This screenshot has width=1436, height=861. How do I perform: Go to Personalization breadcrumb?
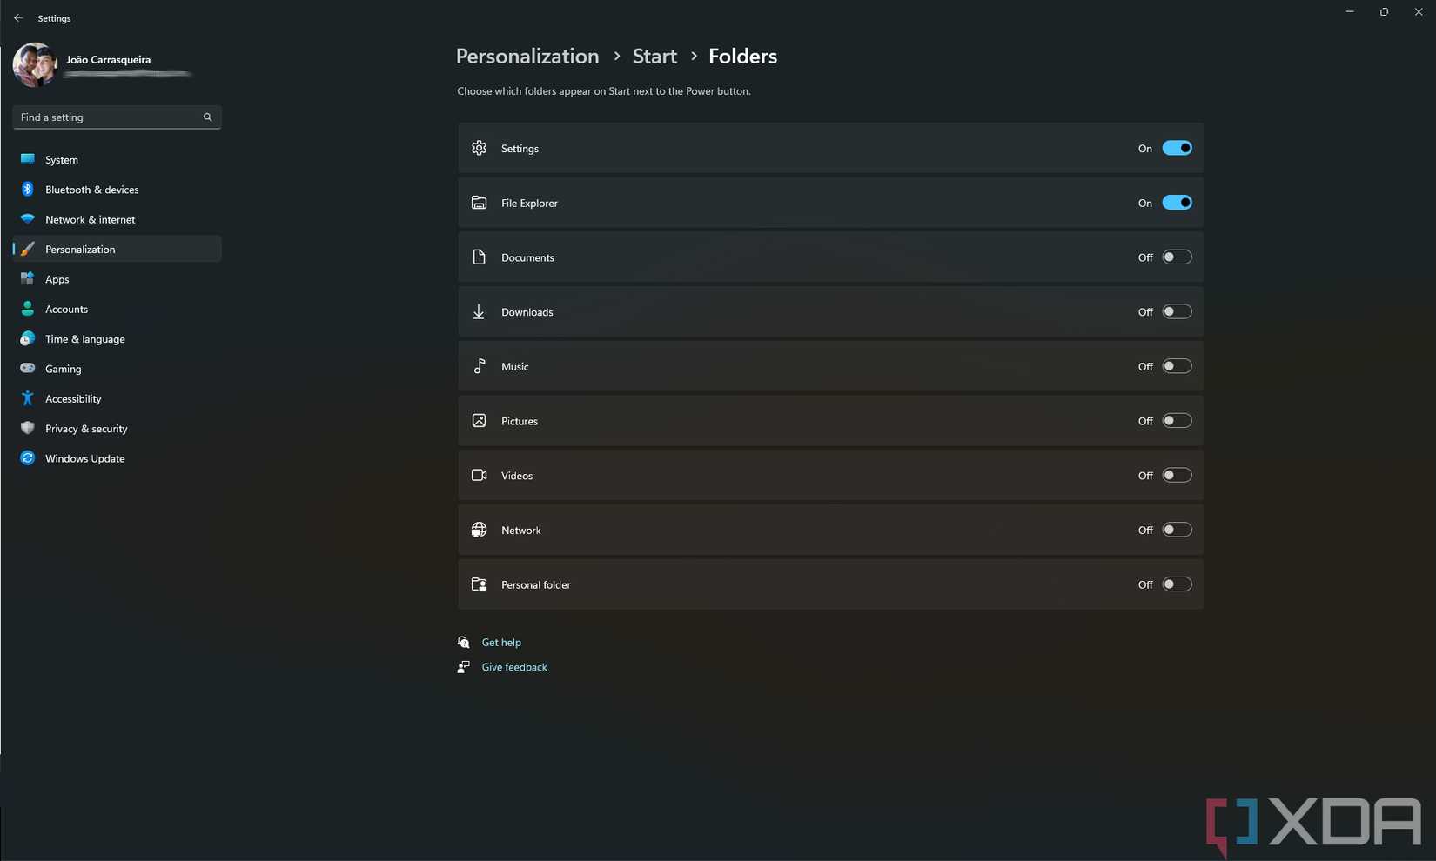pyautogui.click(x=527, y=57)
